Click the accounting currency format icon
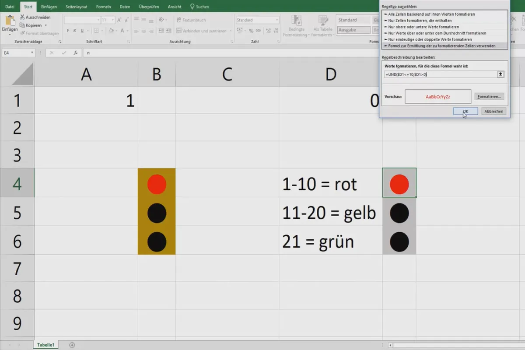This screenshot has width=525, height=350. [x=239, y=31]
